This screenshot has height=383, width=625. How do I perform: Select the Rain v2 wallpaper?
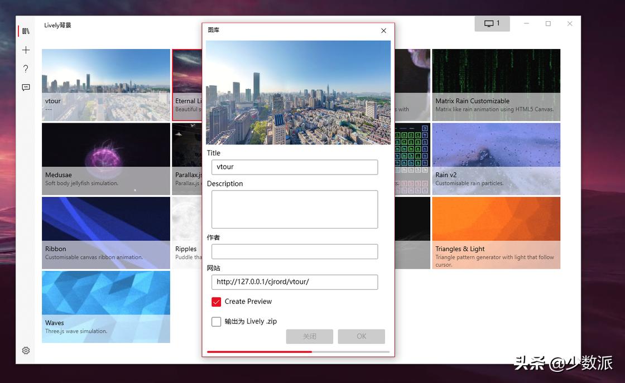[496, 159]
